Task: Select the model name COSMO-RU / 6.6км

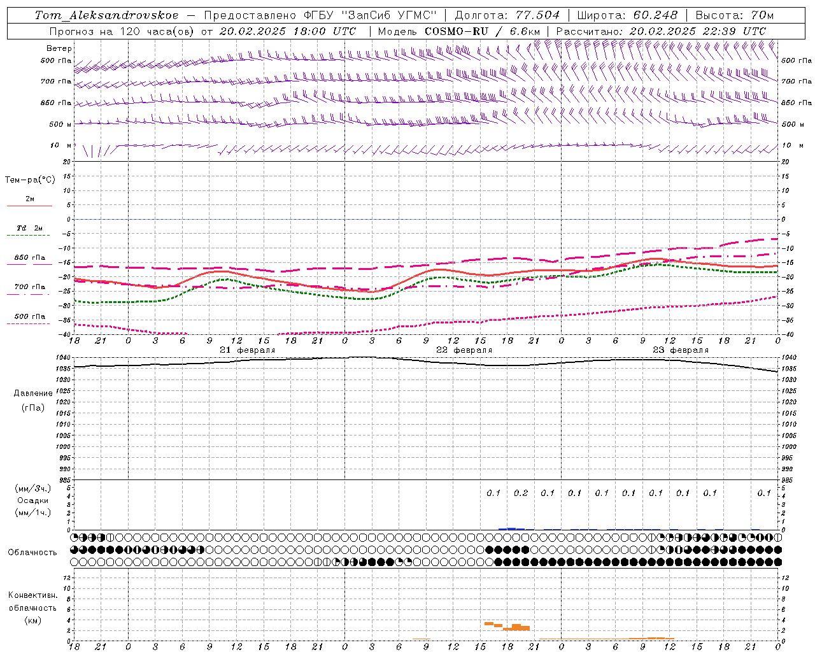Action: (x=482, y=31)
